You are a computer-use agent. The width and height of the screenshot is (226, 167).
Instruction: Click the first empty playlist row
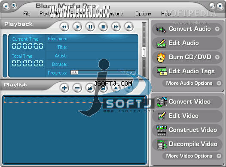[x=75, y=100]
